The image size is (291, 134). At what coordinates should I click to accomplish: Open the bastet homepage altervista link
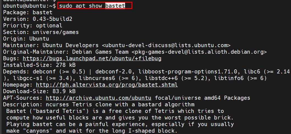[107, 85]
